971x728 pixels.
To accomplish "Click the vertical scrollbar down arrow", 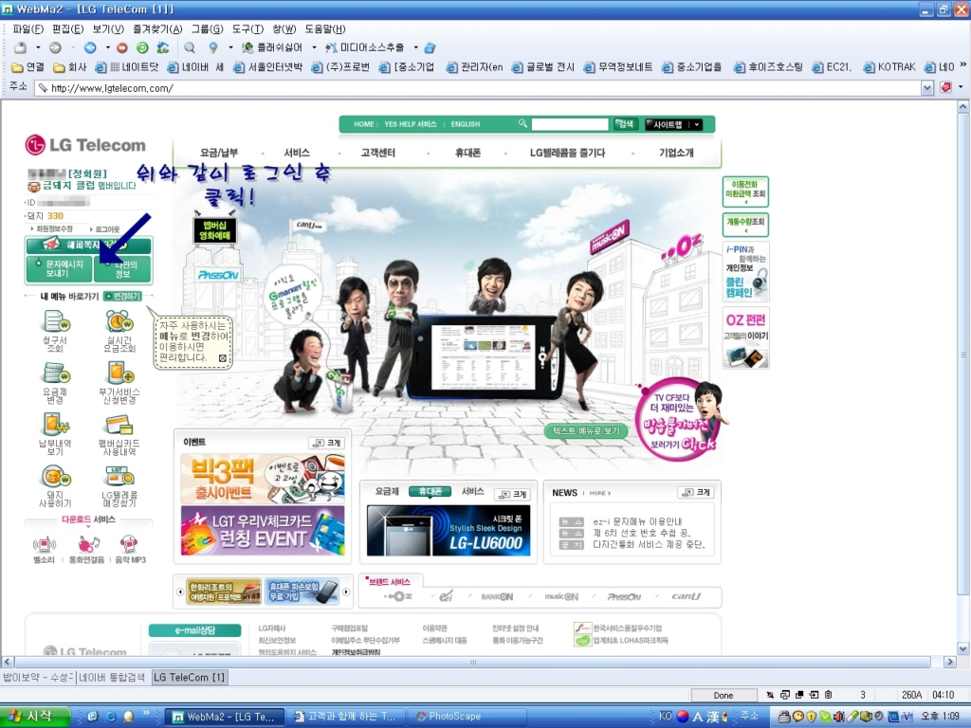I will (963, 648).
